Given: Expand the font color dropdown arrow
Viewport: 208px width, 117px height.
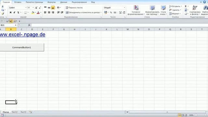Looking at the screenshot, I should click(x=41, y=12).
